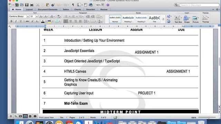Viewport: 221px width, 124px height.
Task: Click the Themes button
Action: pos(205,19)
